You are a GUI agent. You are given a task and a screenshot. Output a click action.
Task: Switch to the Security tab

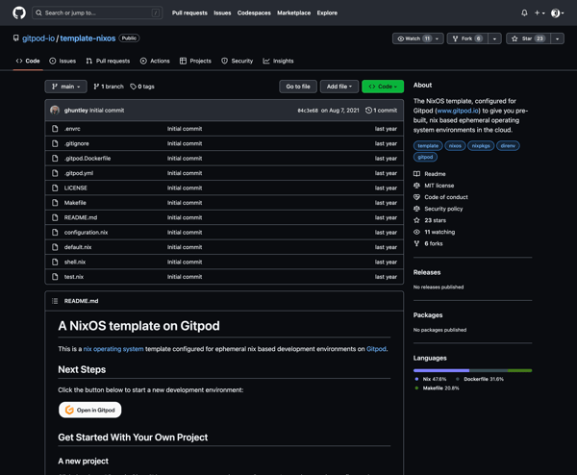(x=237, y=62)
